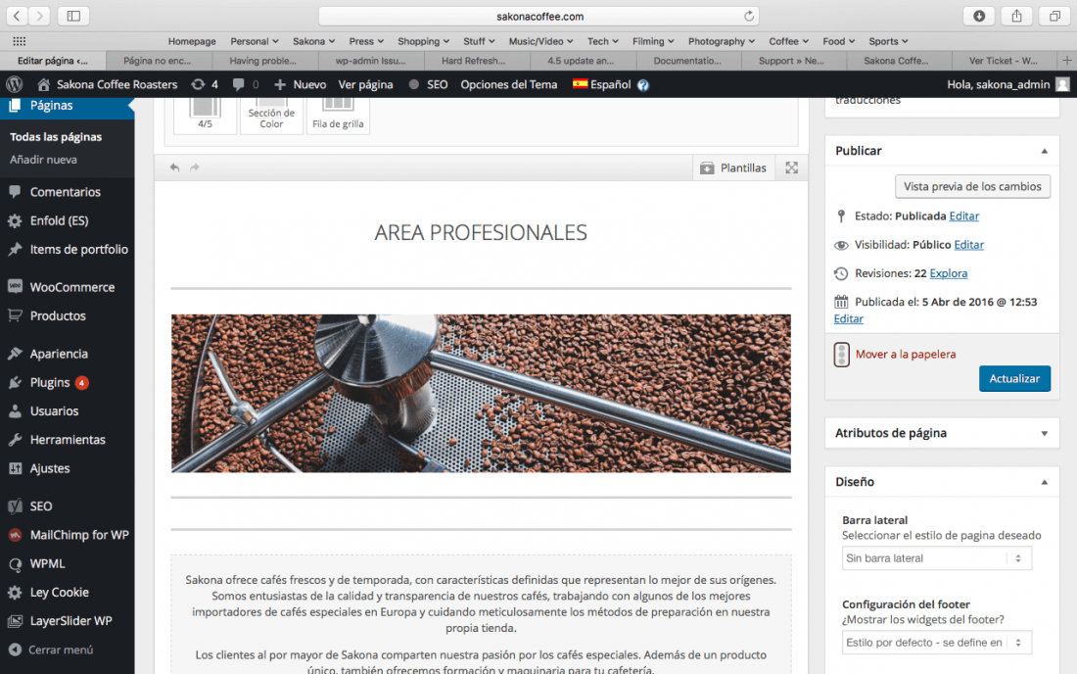Screen dimensions: 1077x674
Task: Collapse the Diseño panel
Action: pyautogui.click(x=1044, y=482)
